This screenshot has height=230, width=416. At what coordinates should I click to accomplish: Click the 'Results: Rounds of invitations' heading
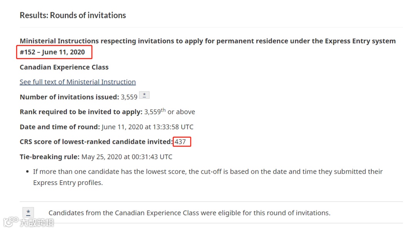73,15
